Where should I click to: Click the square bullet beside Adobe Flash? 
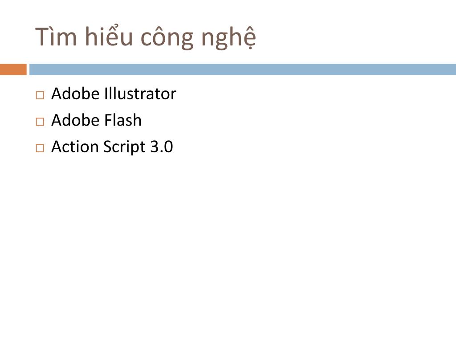(x=40, y=122)
